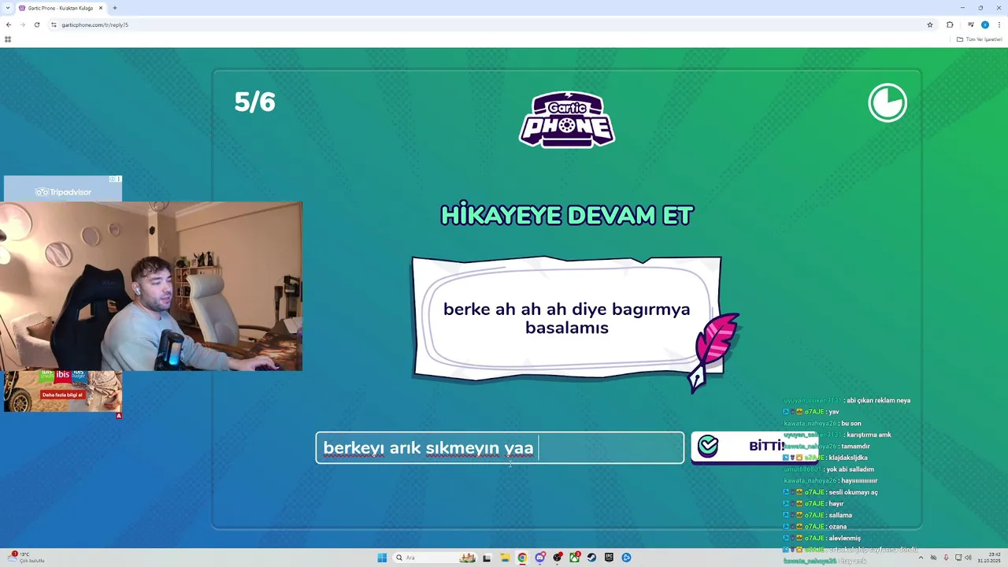Click the browser forward arrow

[x=22, y=24]
